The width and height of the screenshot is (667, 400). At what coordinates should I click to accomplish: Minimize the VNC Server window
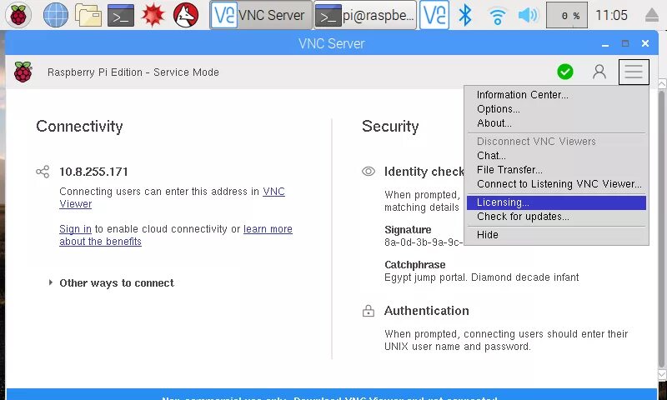[605, 44]
